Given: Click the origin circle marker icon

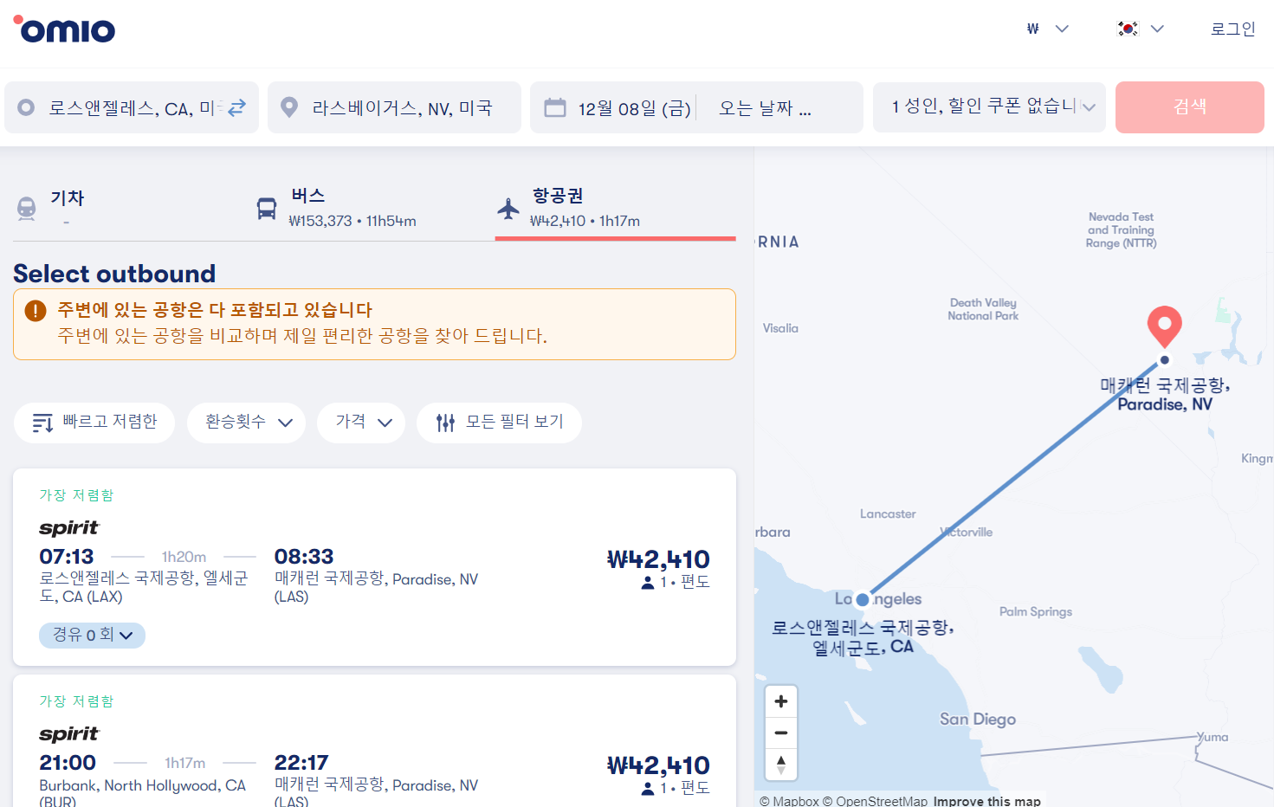Looking at the screenshot, I should tap(26, 107).
